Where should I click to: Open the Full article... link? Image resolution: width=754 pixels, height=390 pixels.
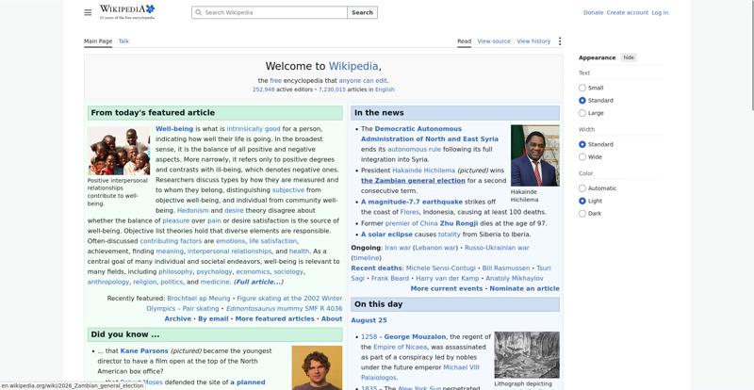258,283
